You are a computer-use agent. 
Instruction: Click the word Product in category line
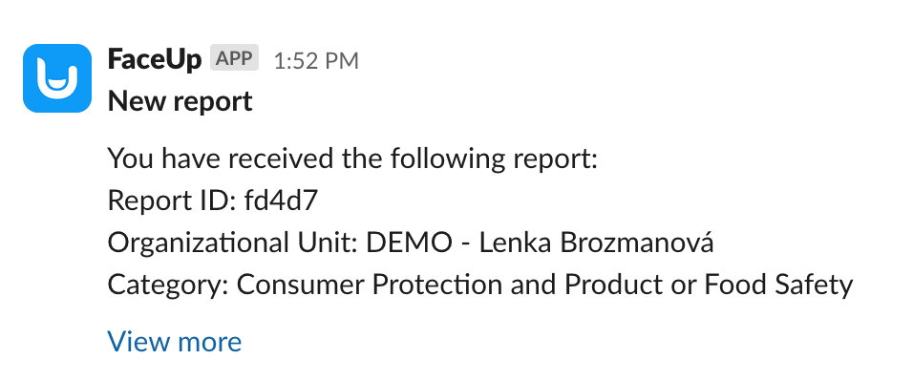(618, 285)
